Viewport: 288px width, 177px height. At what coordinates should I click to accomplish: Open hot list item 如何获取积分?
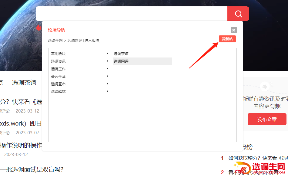click(258, 158)
